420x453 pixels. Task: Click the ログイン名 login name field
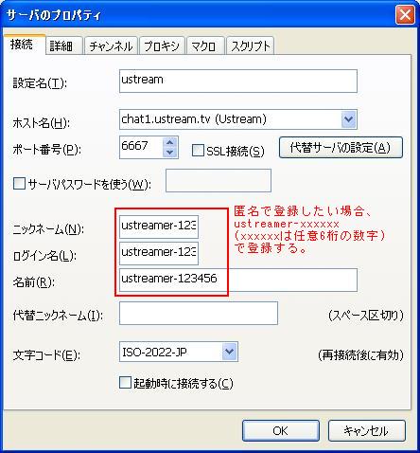pyautogui.click(x=159, y=253)
